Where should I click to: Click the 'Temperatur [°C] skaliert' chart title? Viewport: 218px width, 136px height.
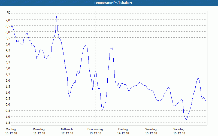click(109, 3)
